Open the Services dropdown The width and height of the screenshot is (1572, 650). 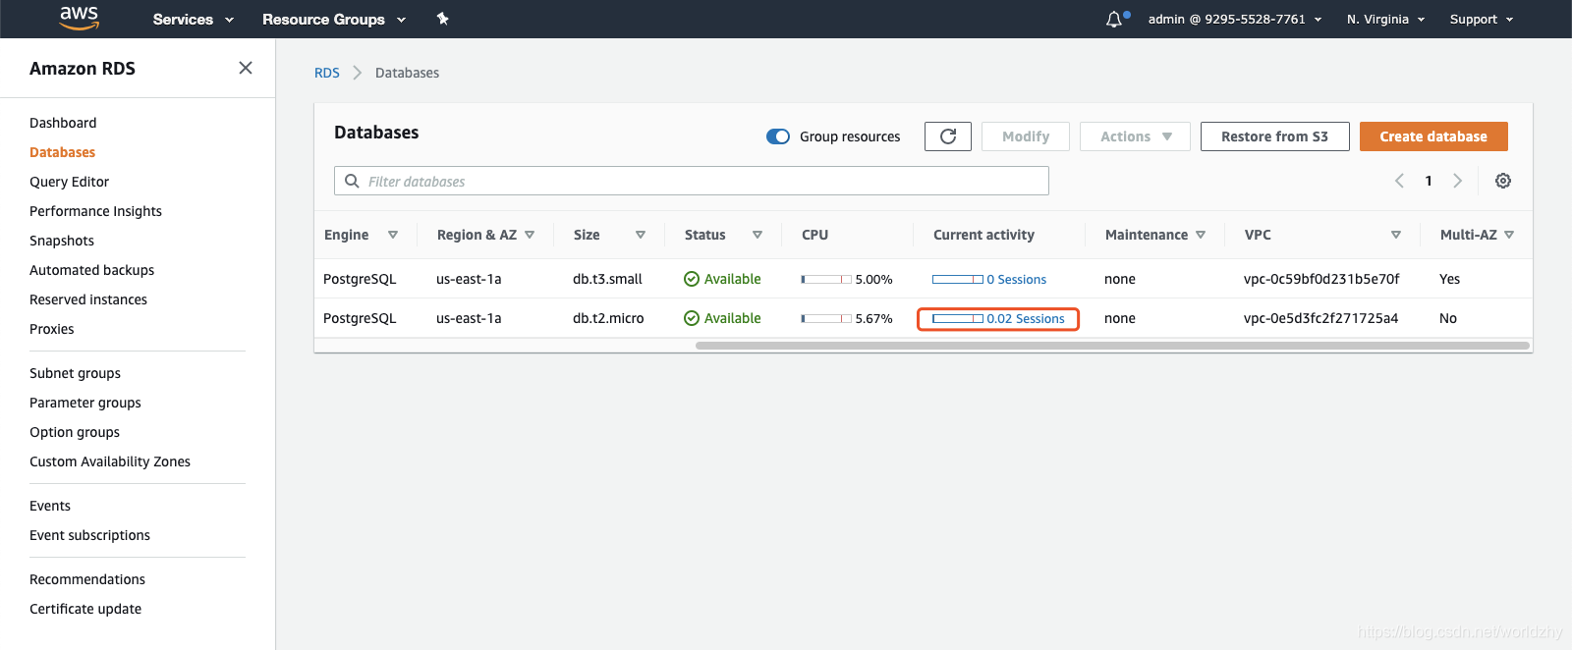tap(193, 19)
